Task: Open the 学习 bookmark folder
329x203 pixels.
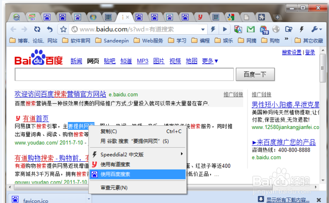Action: point(177,41)
